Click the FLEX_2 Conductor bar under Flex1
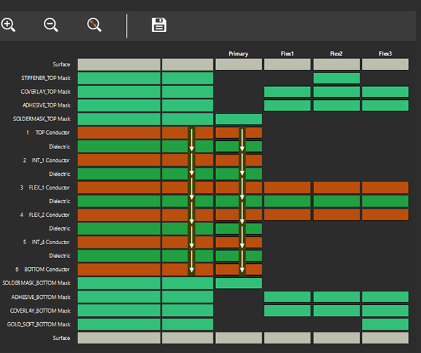This screenshot has width=421, height=353. [287, 215]
